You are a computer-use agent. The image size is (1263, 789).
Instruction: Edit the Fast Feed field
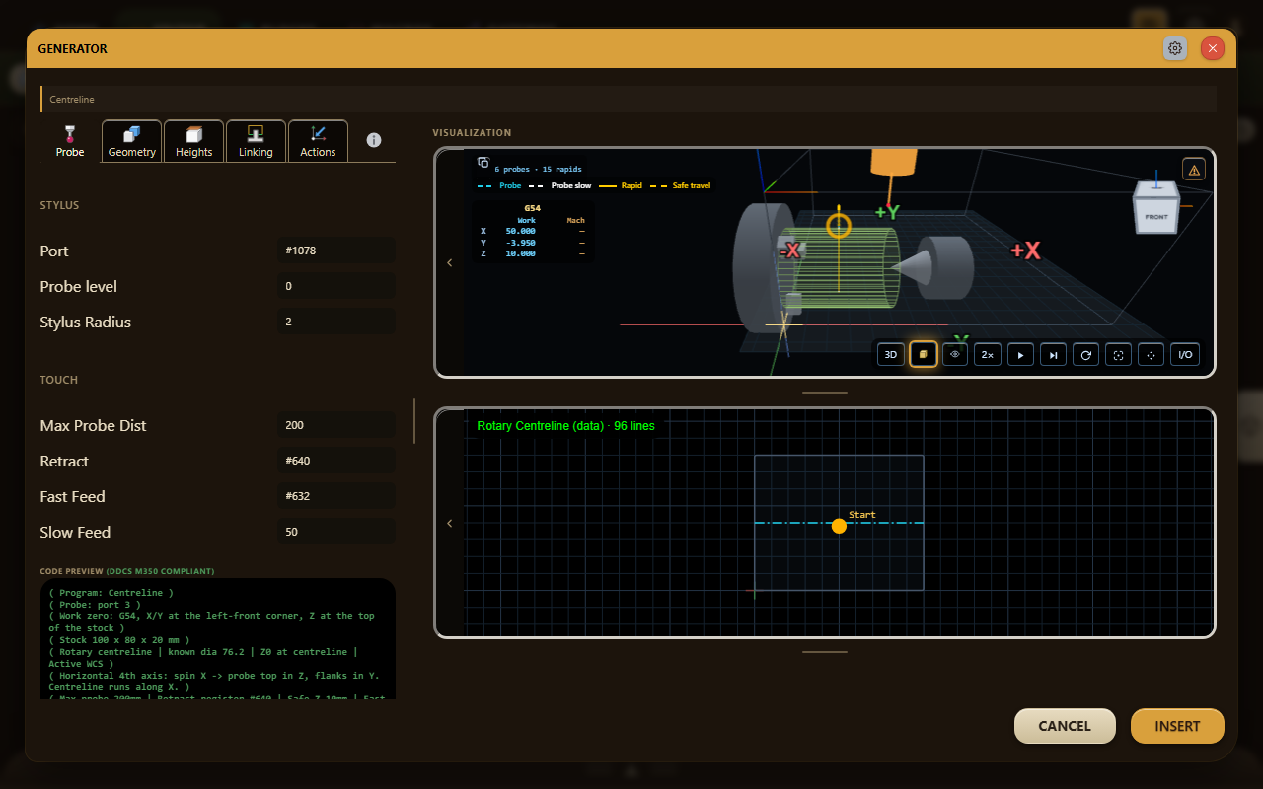(x=336, y=496)
